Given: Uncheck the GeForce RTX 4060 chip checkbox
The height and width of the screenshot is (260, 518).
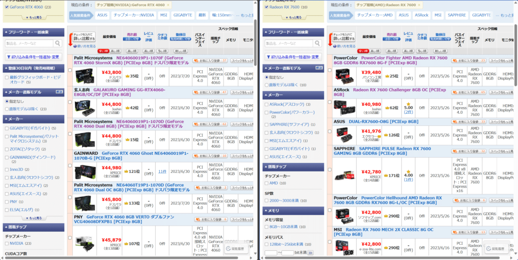Looking at the screenshot, I should (x=7, y=7).
